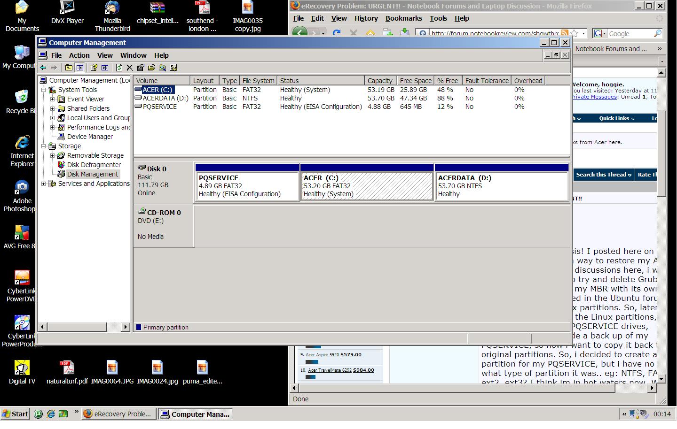Click the Properties icon next to Delete
This screenshot has width=677, height=429.
pyautogui.click(x=141, y=68)
